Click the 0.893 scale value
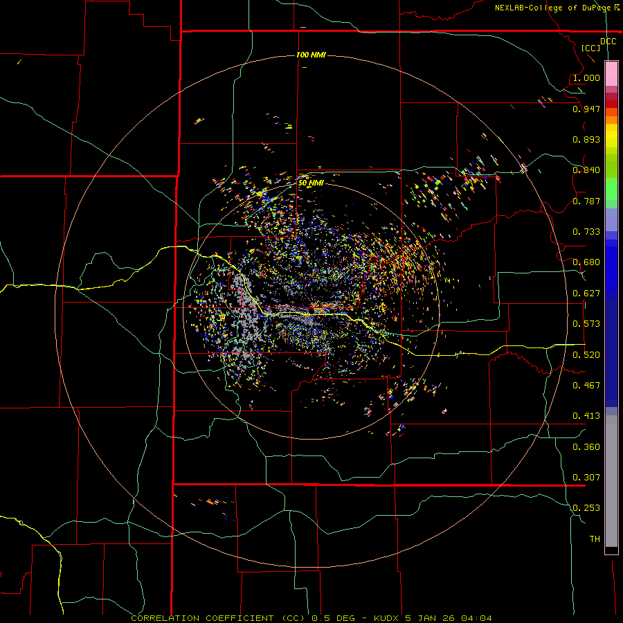 (586, 139)
